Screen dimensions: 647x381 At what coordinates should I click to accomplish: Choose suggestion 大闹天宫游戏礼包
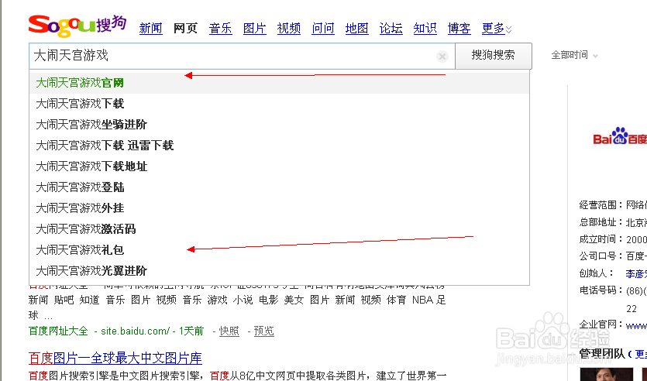[x=280, y=250]
